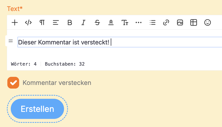Open the emoji picker
The height and width of the screenshot is (127, 222).
(208, 23)
